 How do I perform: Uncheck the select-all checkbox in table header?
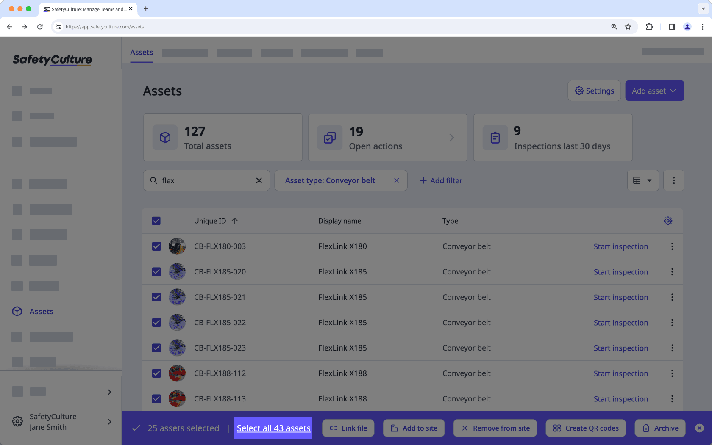[156, 221]
